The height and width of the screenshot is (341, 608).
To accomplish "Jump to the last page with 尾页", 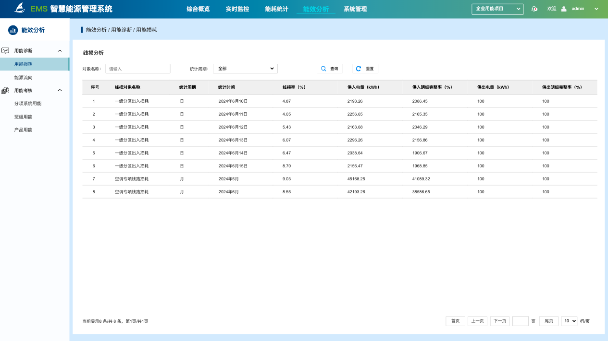I will [549, 321].
